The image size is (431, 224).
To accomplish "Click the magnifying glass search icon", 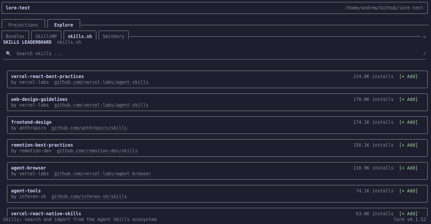I will (8, 53).
